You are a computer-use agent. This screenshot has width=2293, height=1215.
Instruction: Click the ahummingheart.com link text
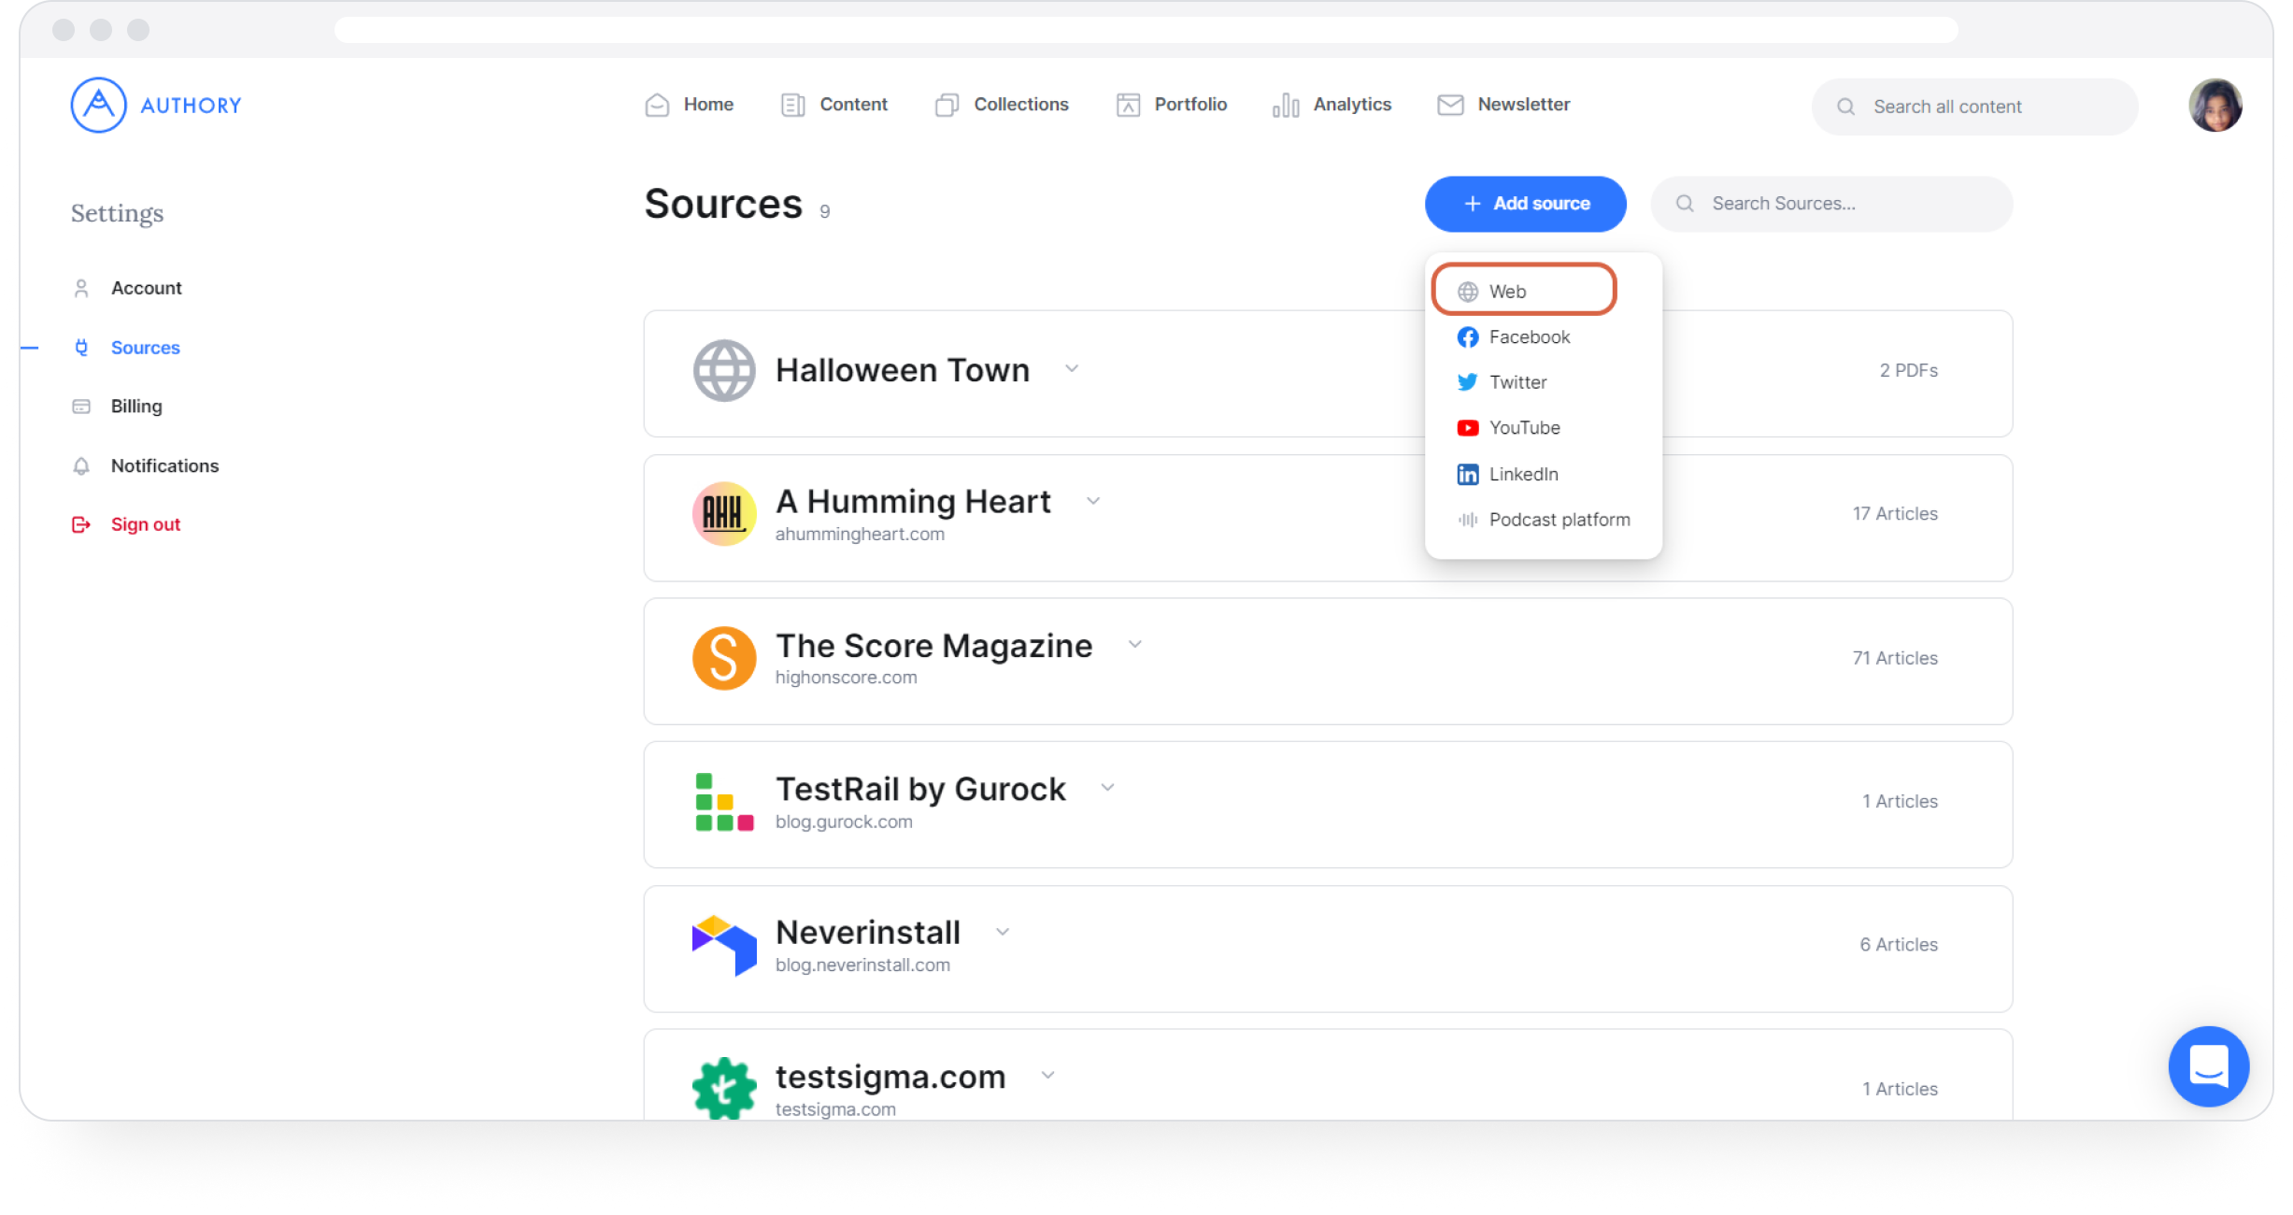point(860,534)
